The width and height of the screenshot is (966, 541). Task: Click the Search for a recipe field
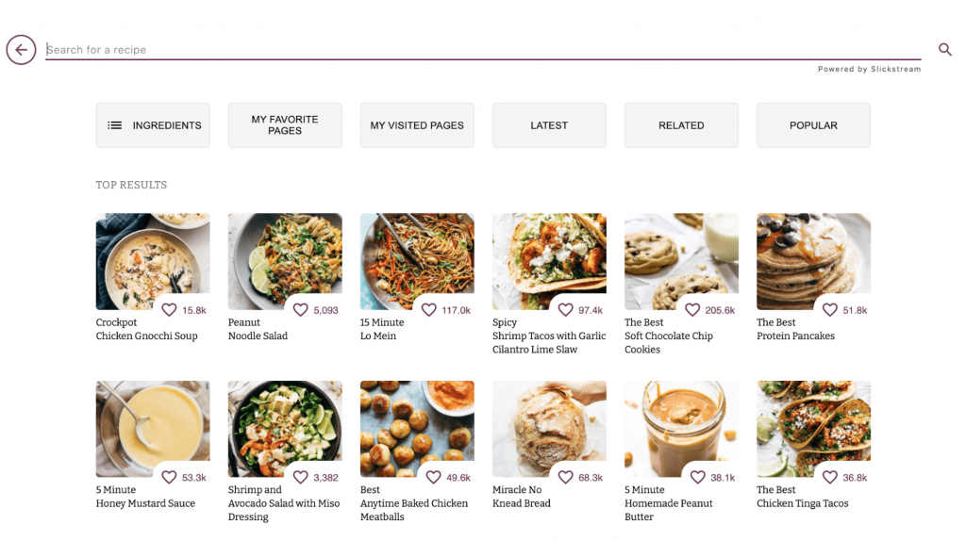click(x=481, y=50)
